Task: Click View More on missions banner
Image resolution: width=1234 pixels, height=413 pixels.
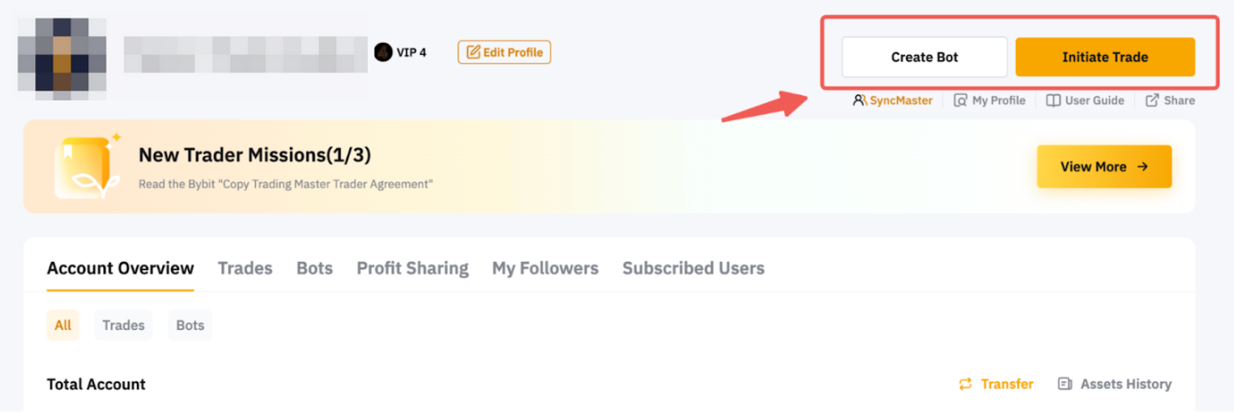Action: (x=1104, y=167)
